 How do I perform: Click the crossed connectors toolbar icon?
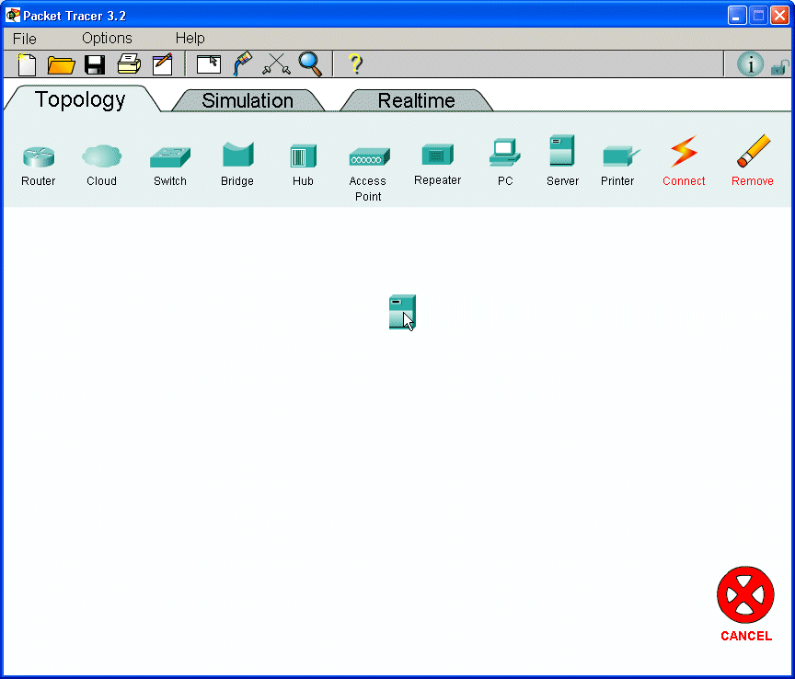(x=276, y=64)
